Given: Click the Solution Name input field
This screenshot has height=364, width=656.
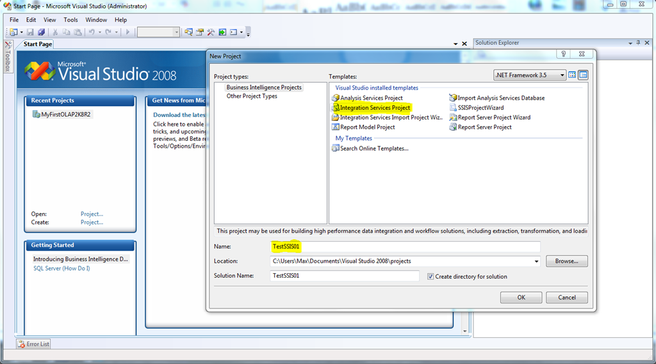Looking at the screenshot, I should [x=345, y=276].
